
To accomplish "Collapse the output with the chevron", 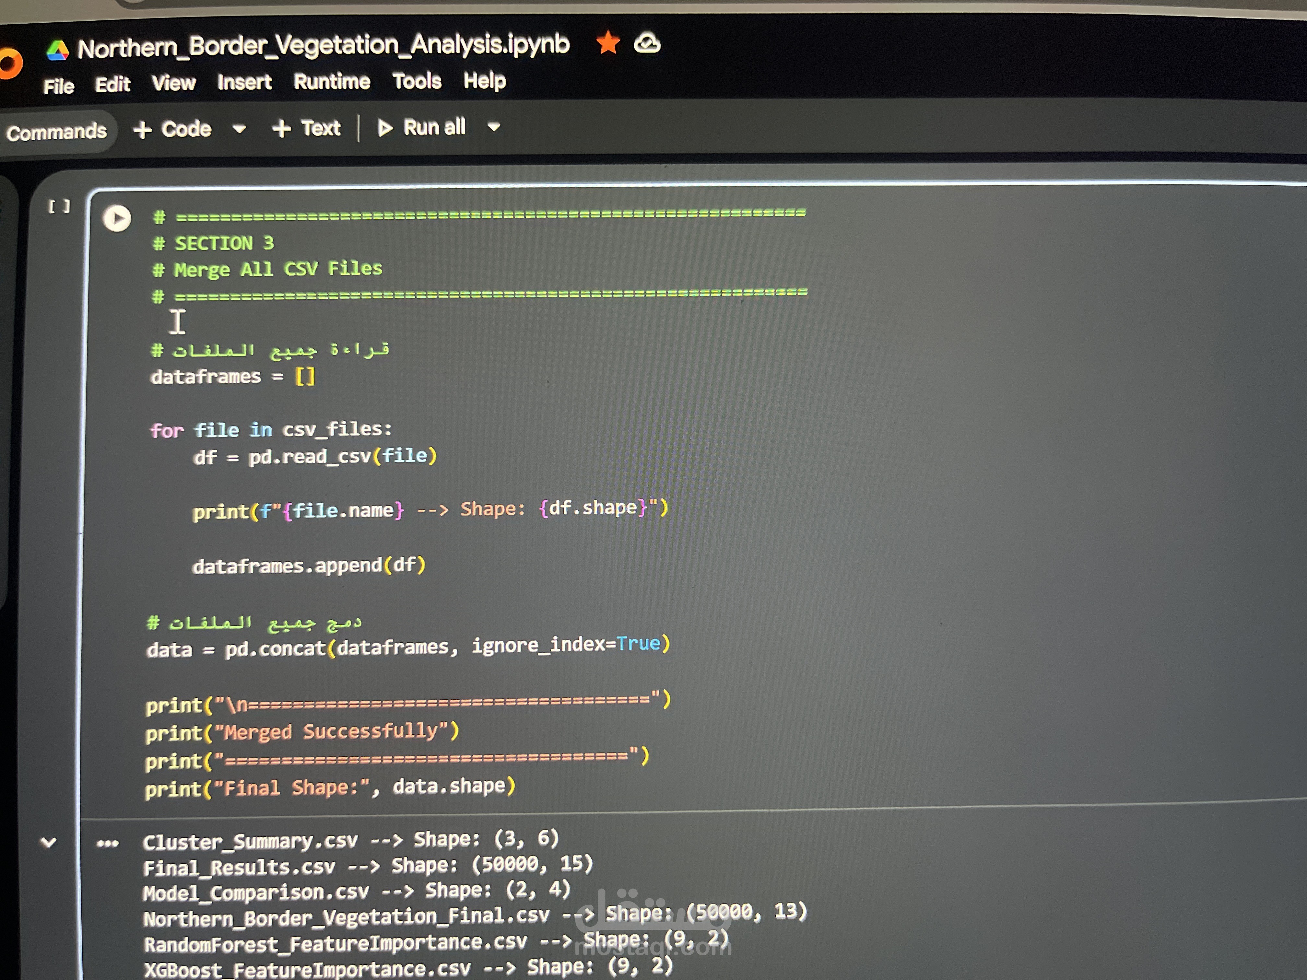I will 48,842.
